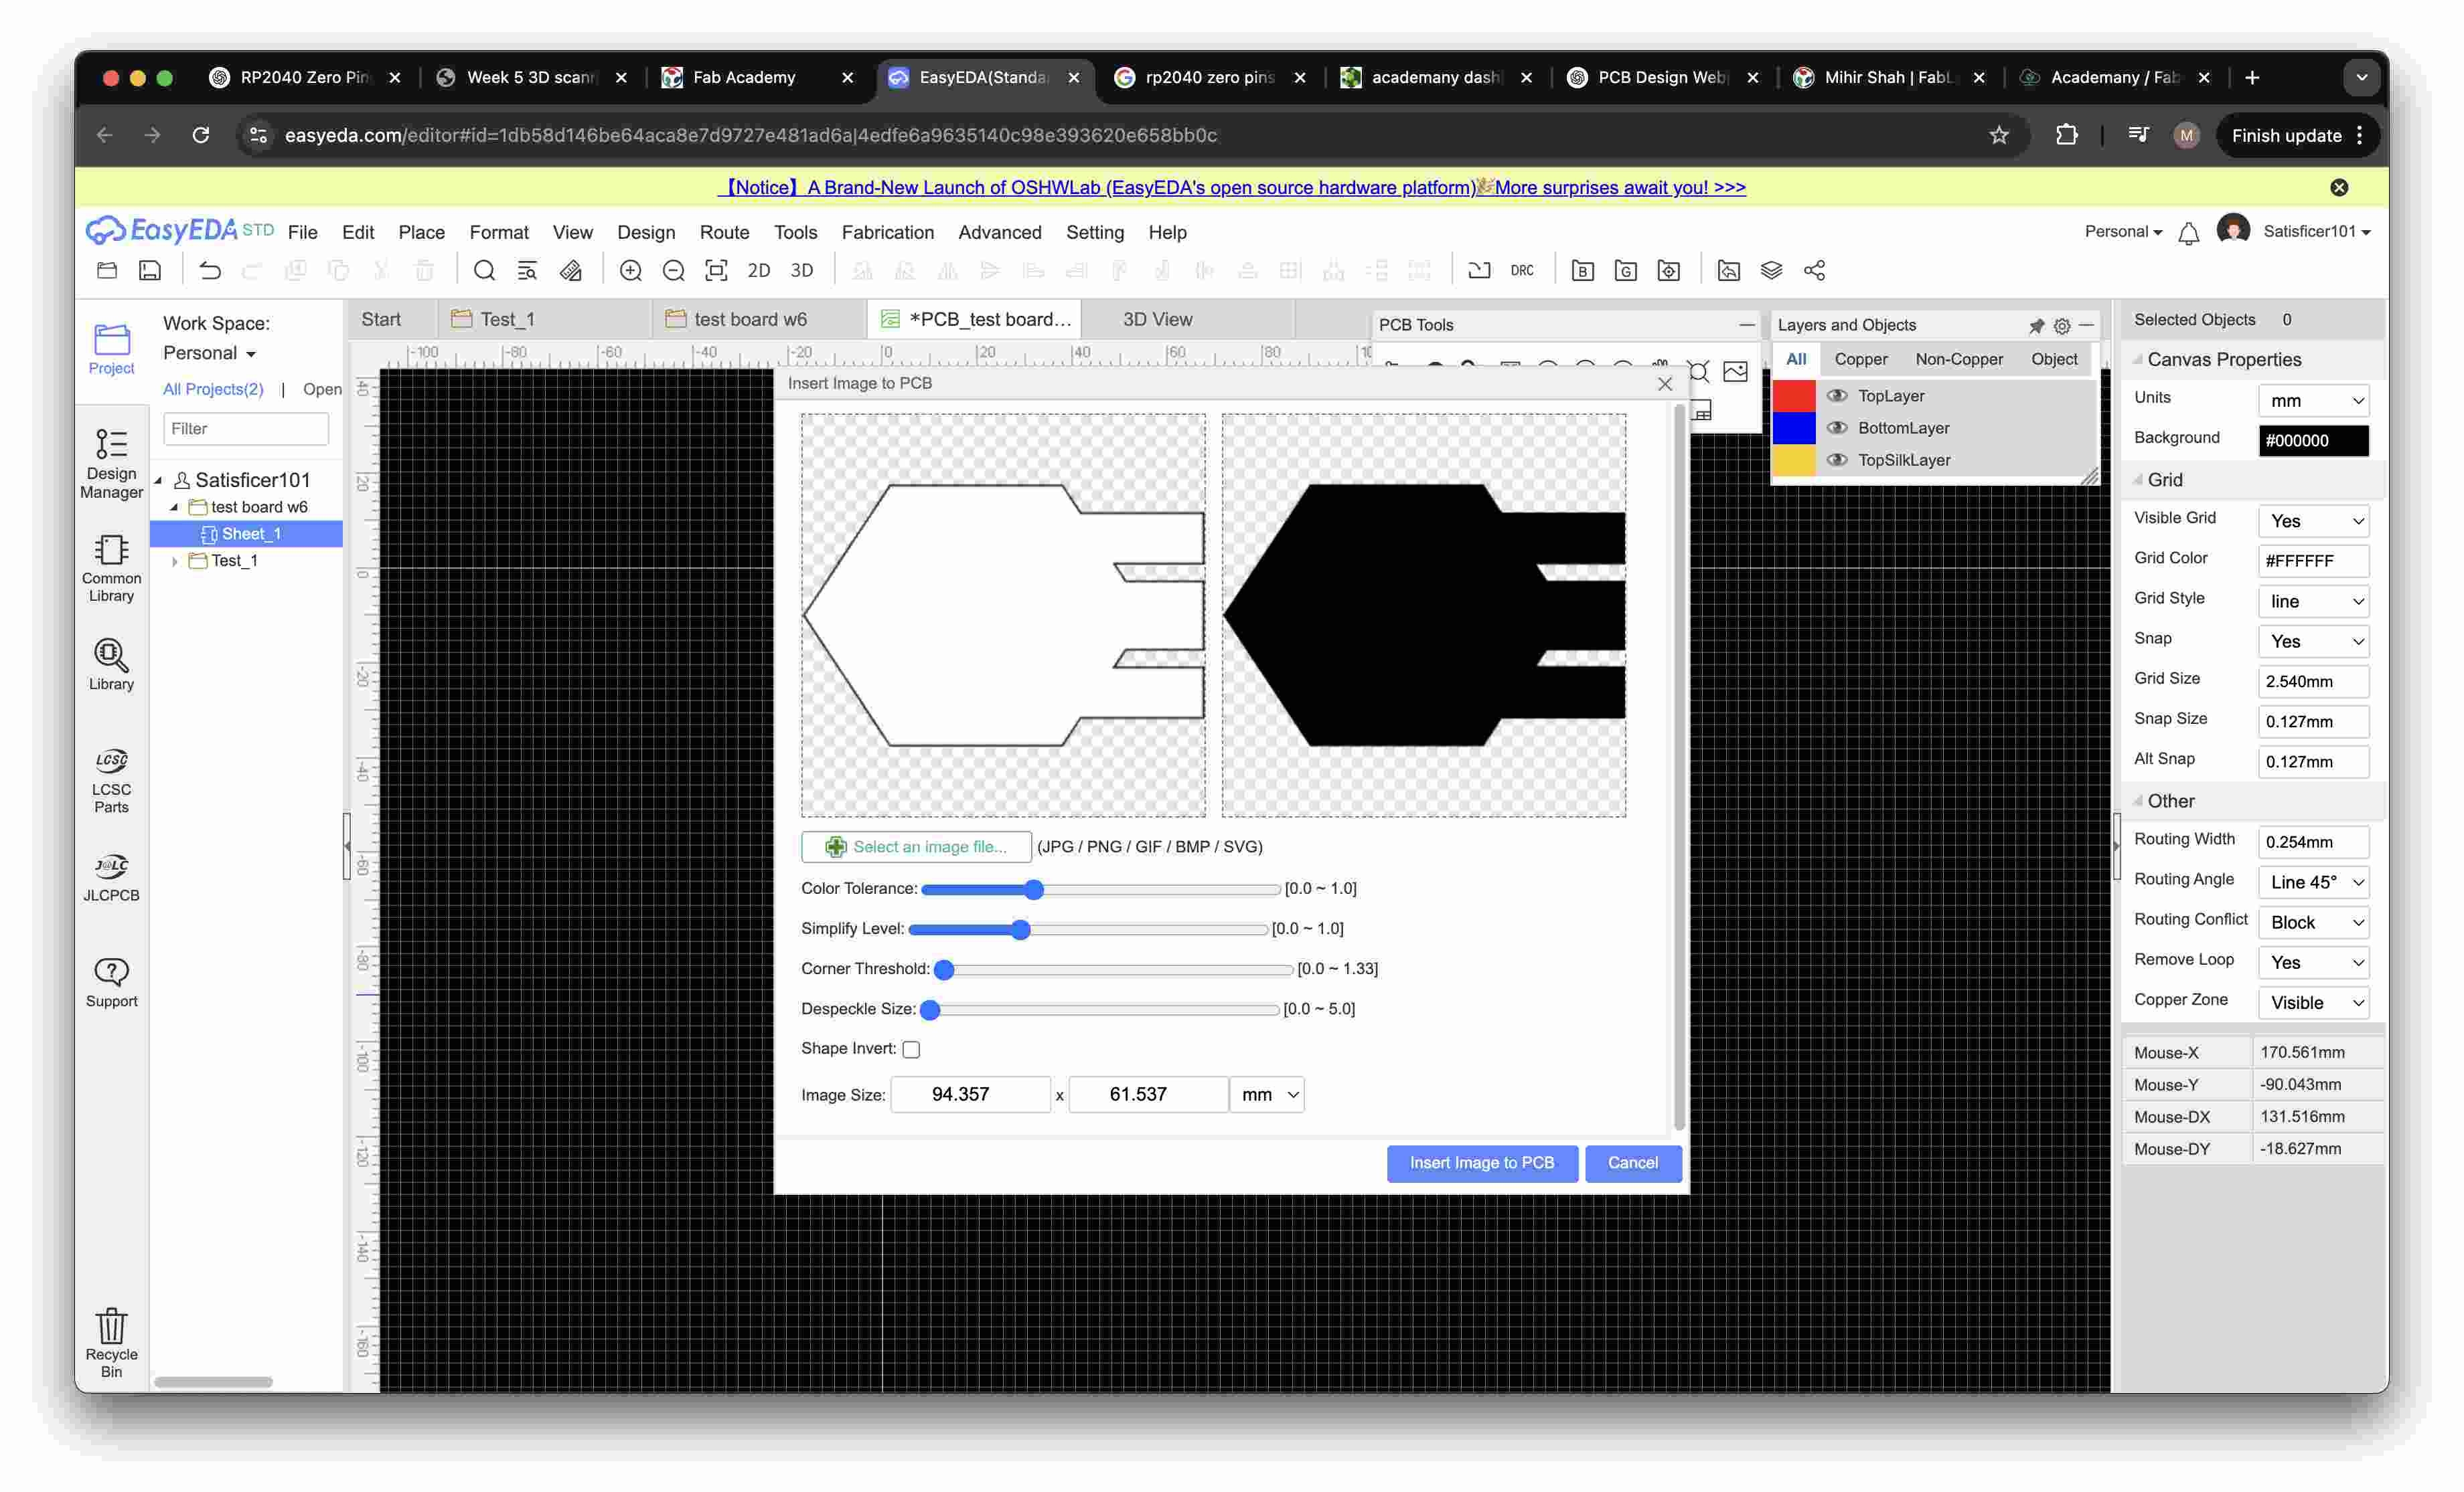Screen dimensions: 2464x1492
Task: Click the Find Similar Objects icon
Action: (x=527, y=270)
